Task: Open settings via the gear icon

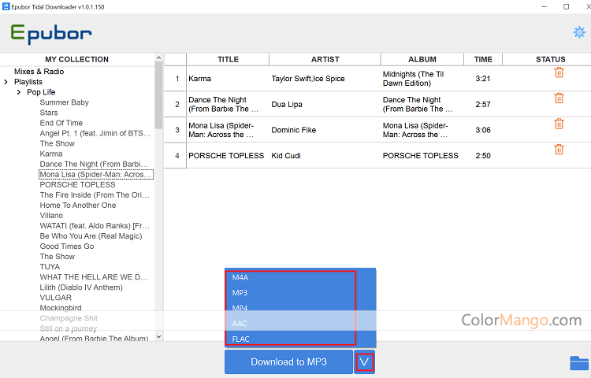Action: point(579,32)
